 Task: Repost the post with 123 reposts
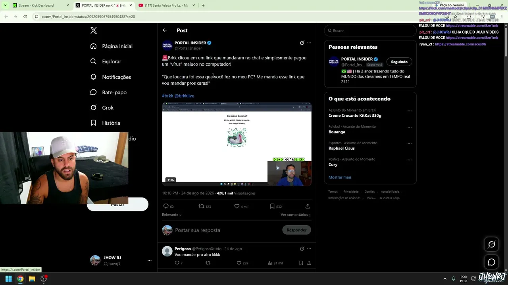point(201,206)
